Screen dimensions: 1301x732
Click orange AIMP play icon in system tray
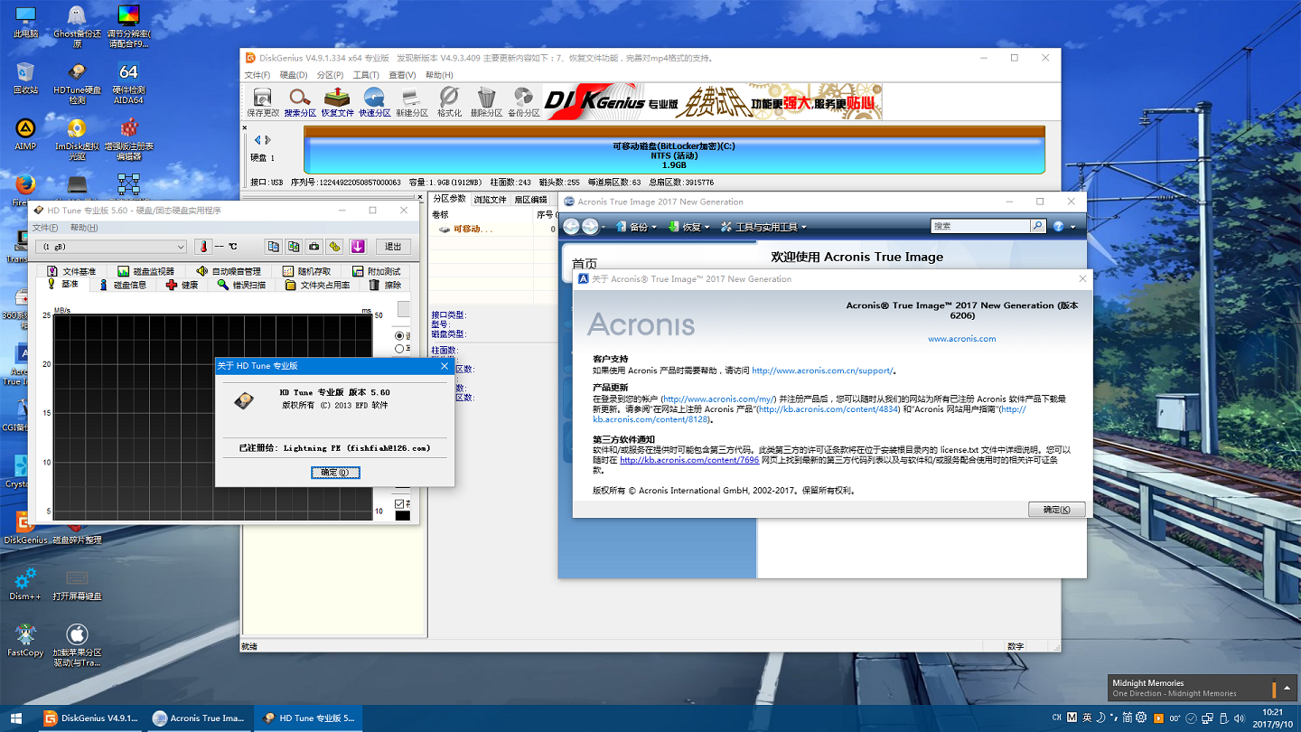1158,718
